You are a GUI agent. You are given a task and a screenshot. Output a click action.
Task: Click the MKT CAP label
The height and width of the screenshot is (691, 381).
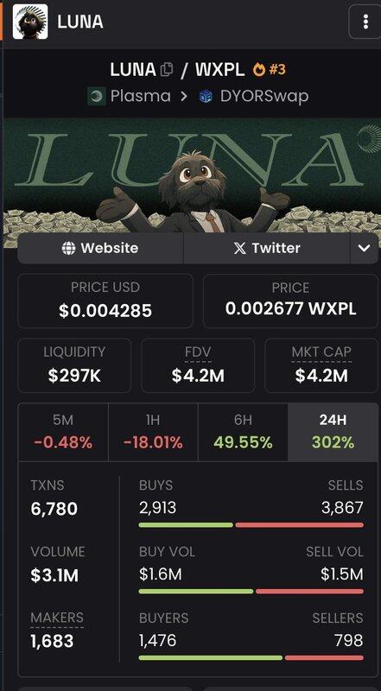[x=321, y=352]
